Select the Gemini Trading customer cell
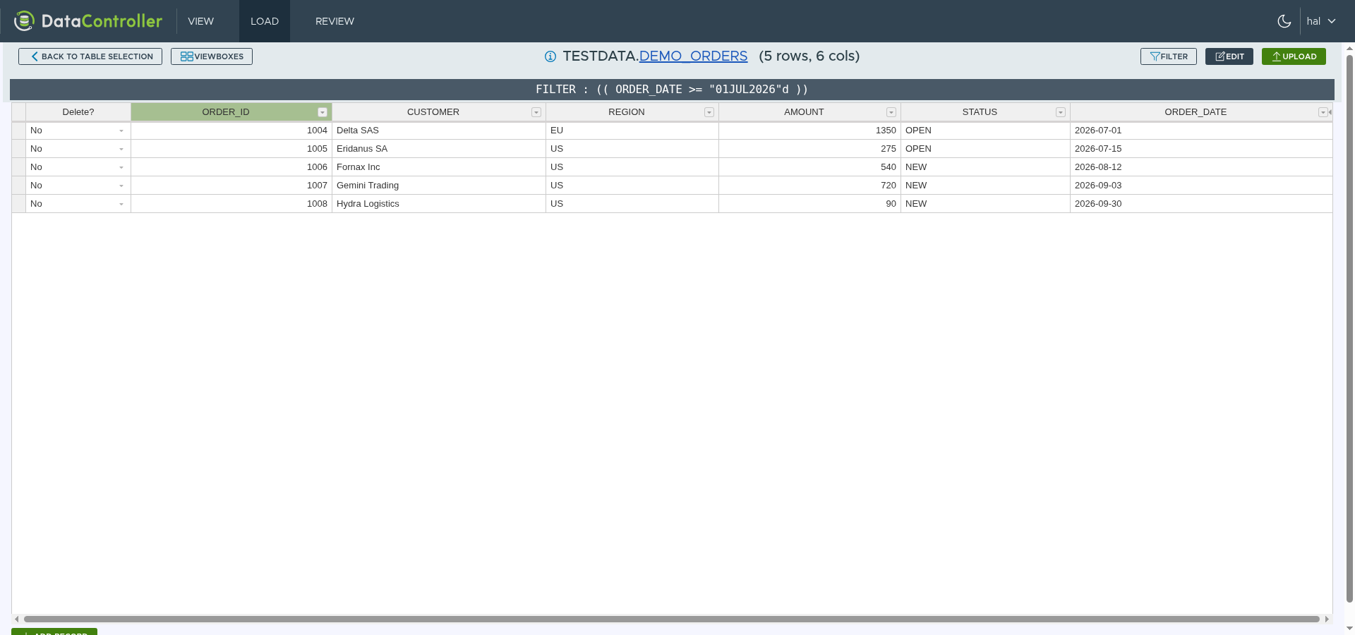 439,186
